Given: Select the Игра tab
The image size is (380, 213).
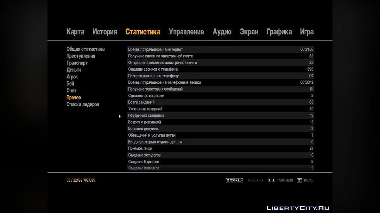Looking at the screenshot, I should coord(307,32).
